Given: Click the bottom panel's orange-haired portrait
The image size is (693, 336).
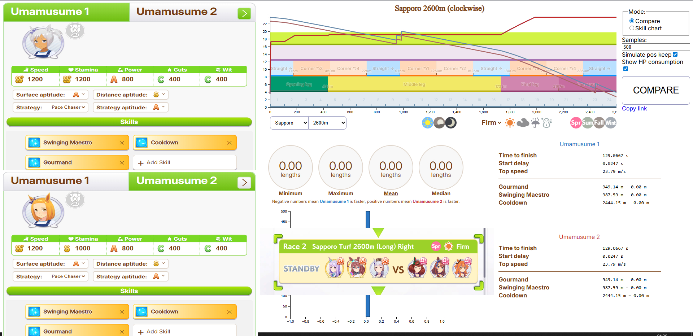Looking at the screenshot, I should point(43,210).
